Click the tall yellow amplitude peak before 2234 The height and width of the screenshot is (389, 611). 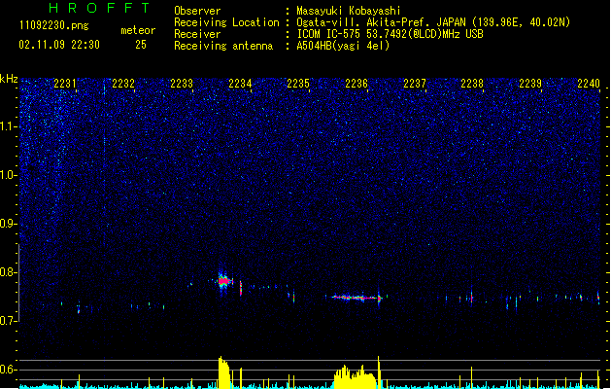point(223,372)
